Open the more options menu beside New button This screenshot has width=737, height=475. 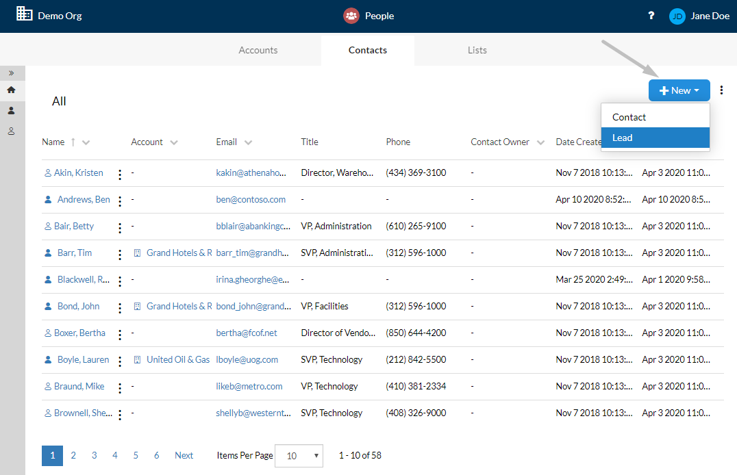coord(721,90)
